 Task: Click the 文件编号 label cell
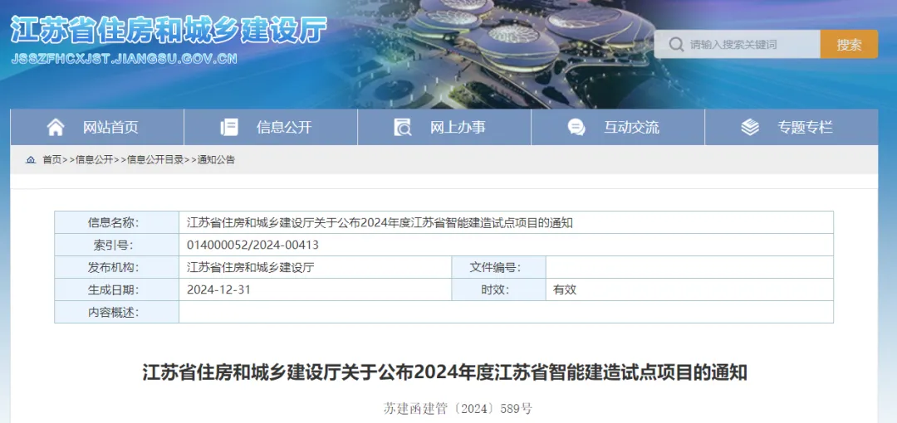tap(499, 267)
